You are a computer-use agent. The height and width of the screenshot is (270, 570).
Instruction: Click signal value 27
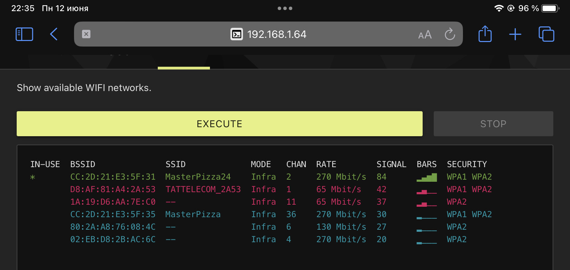(x=382, y=227)
